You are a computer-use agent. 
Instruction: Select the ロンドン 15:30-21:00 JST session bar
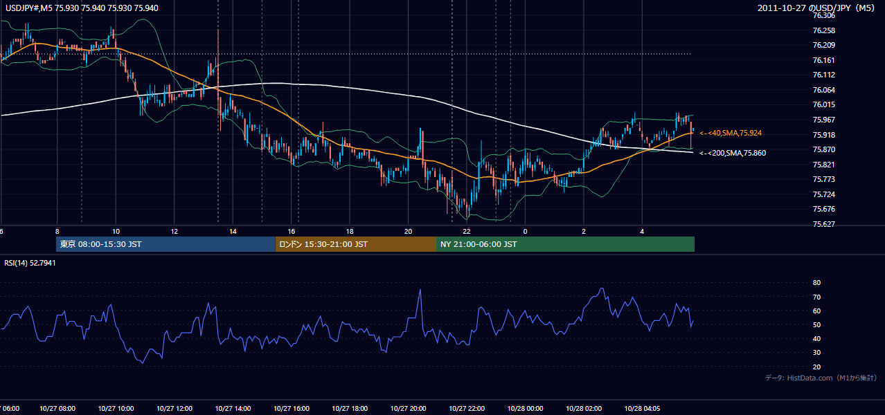[356, 244]
